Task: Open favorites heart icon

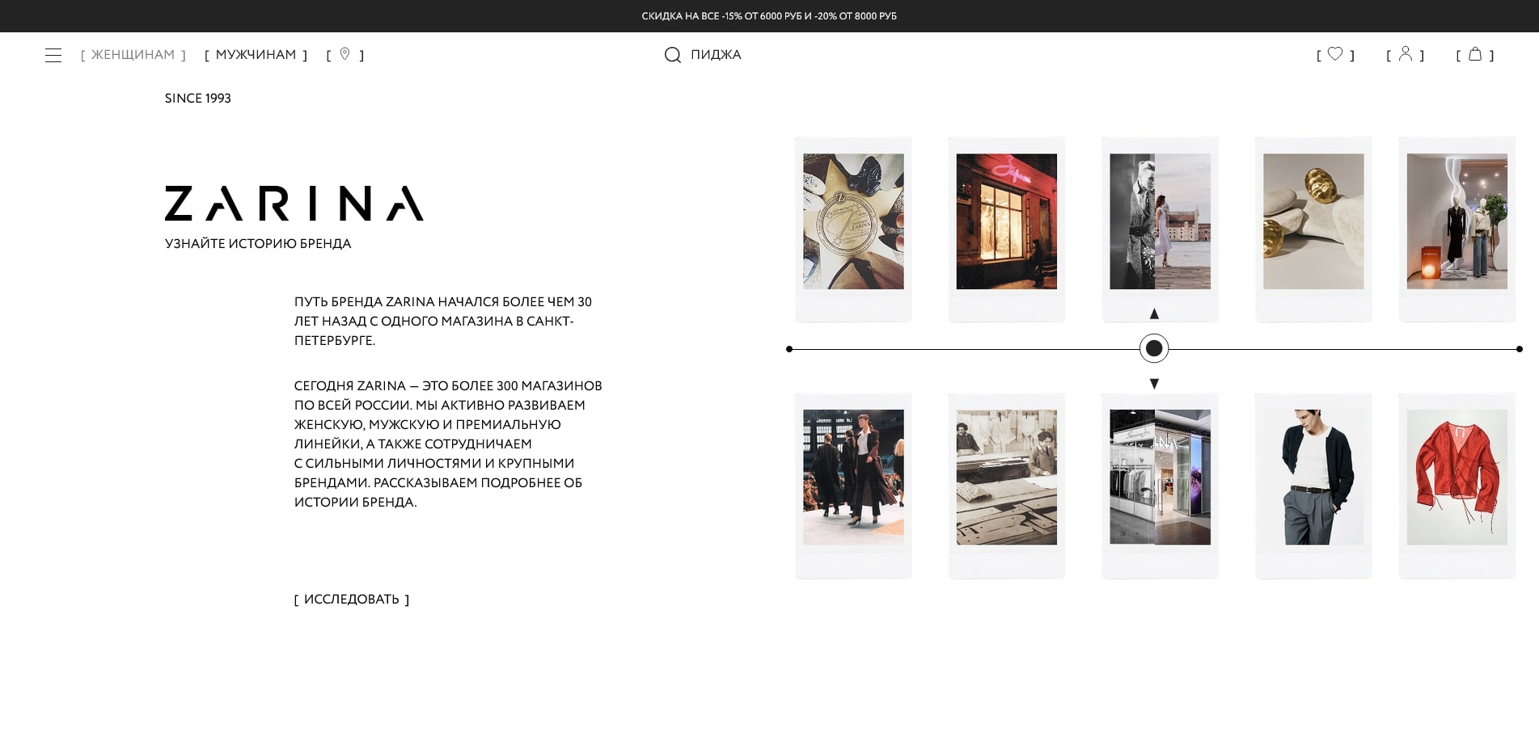Action: tap(1335, 54)
